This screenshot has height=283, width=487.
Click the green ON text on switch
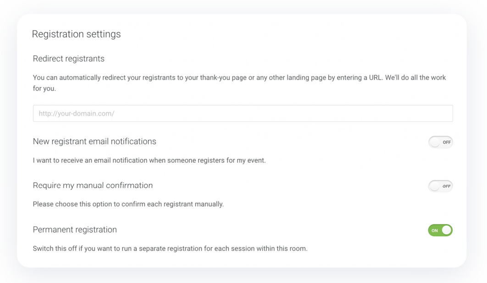point(435,230)
